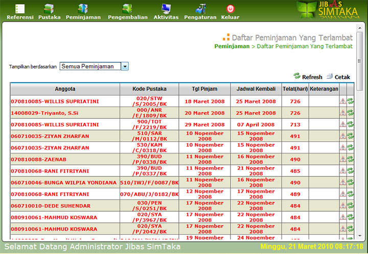Click warning triangle for BUNGA WILPIA YONDIANA row

[x=343, y=183]
